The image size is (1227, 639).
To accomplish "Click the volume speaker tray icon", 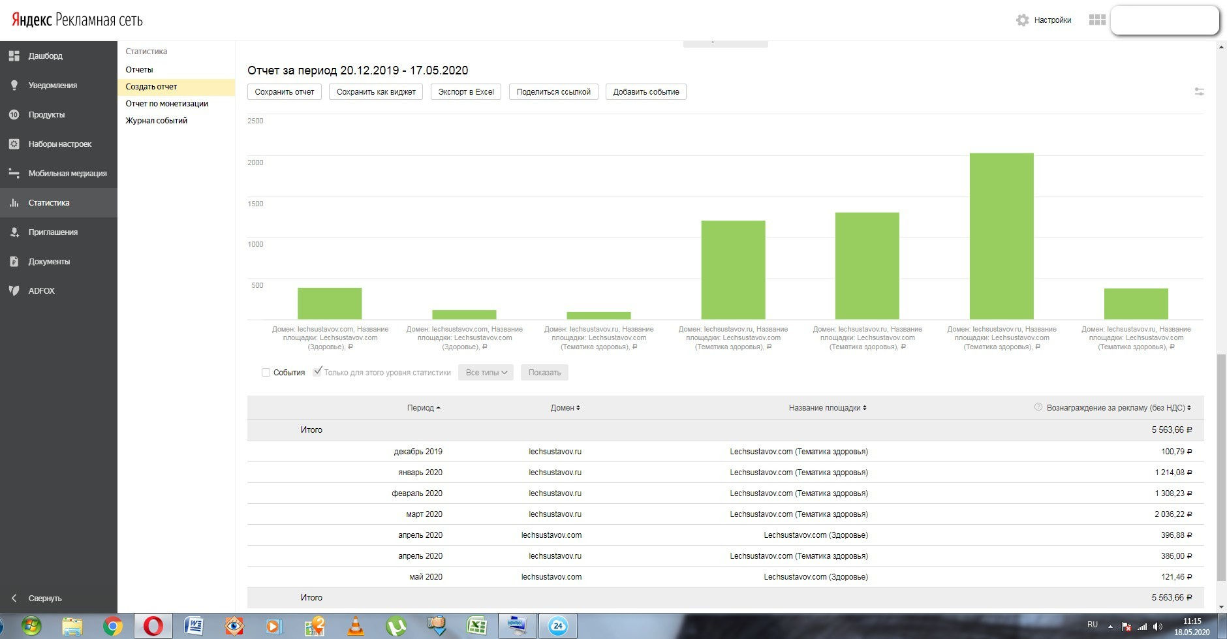I will (x=1158, y=627).
